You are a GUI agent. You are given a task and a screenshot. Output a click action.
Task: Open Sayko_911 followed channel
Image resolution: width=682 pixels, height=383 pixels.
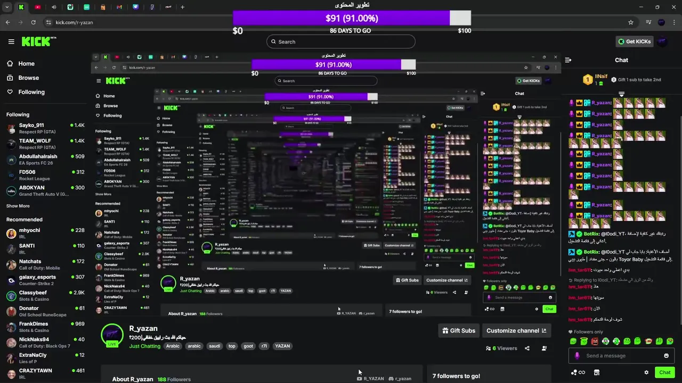coord(45,128)
